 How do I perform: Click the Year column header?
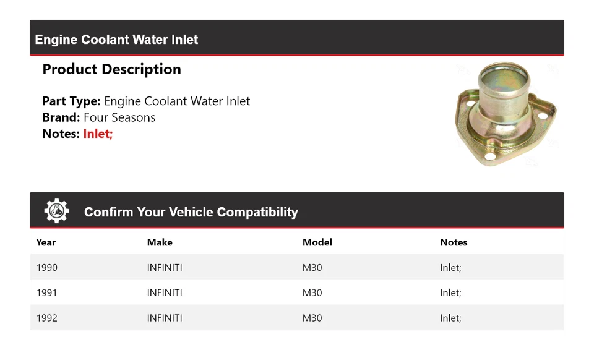(46, 242)
